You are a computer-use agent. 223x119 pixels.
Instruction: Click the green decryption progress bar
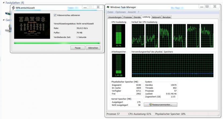pos(57,43)
